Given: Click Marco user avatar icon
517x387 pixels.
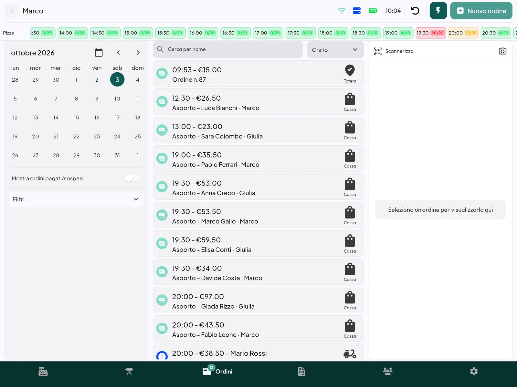Looking at the screenshot, I should click(12, 11).
